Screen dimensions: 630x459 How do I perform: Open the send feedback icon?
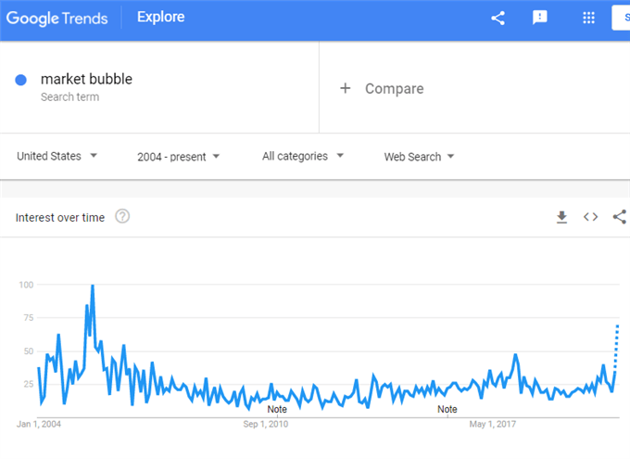click(x=539, y=18)
